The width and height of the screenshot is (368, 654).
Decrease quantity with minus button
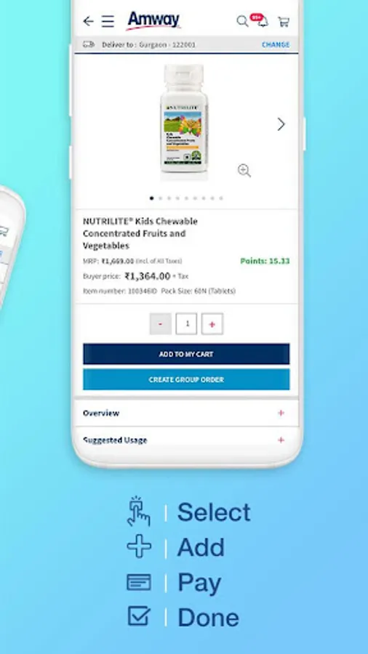pos(161,324)
